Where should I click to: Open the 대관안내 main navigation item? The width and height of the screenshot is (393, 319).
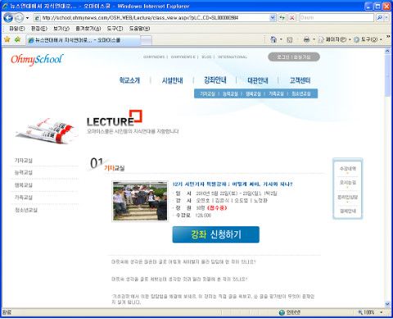coord(258,80)
